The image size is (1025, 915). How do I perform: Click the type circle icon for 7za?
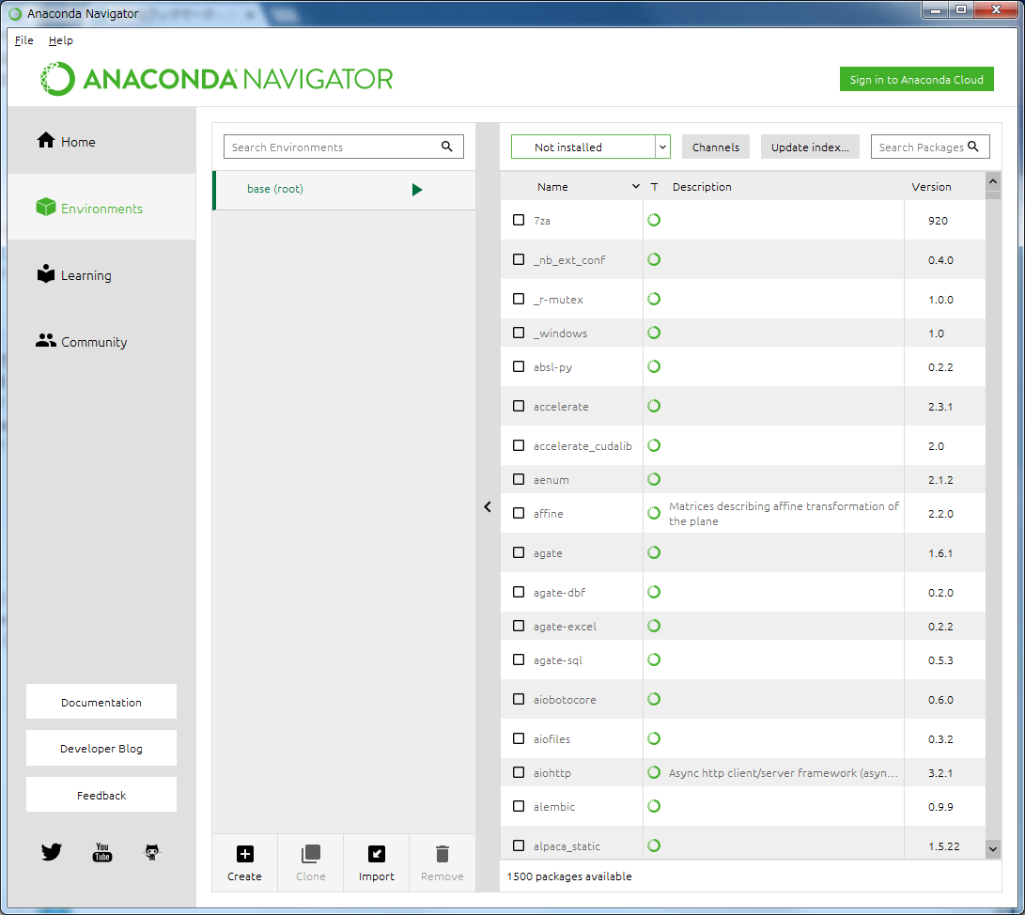(x=654, y=220)
